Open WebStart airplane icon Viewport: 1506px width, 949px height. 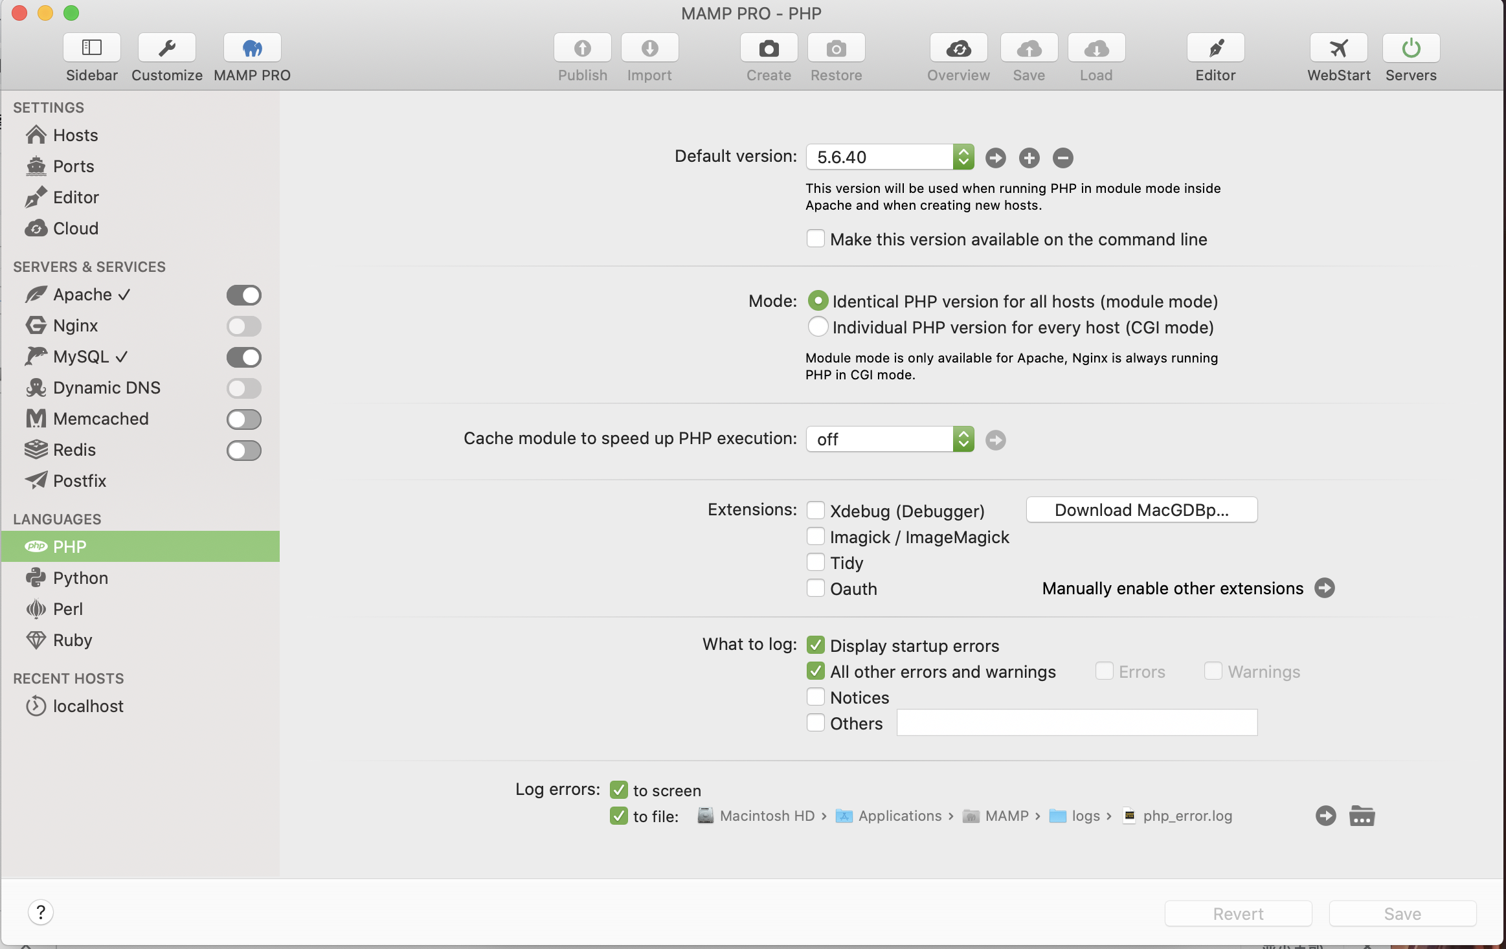[1339, 48]
